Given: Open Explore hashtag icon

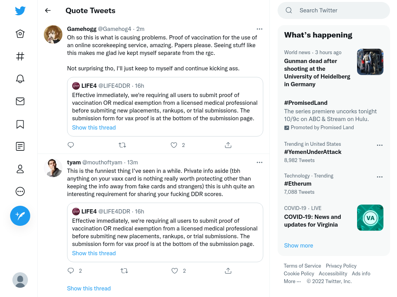Looking at the screenshot, I should pos(20,56).
